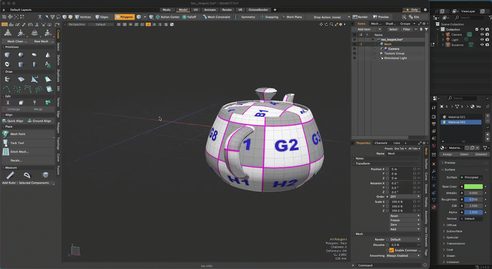492x269 pixels.
Task: Toggle the Enable Command checkbox
Action: pos(391,250)
